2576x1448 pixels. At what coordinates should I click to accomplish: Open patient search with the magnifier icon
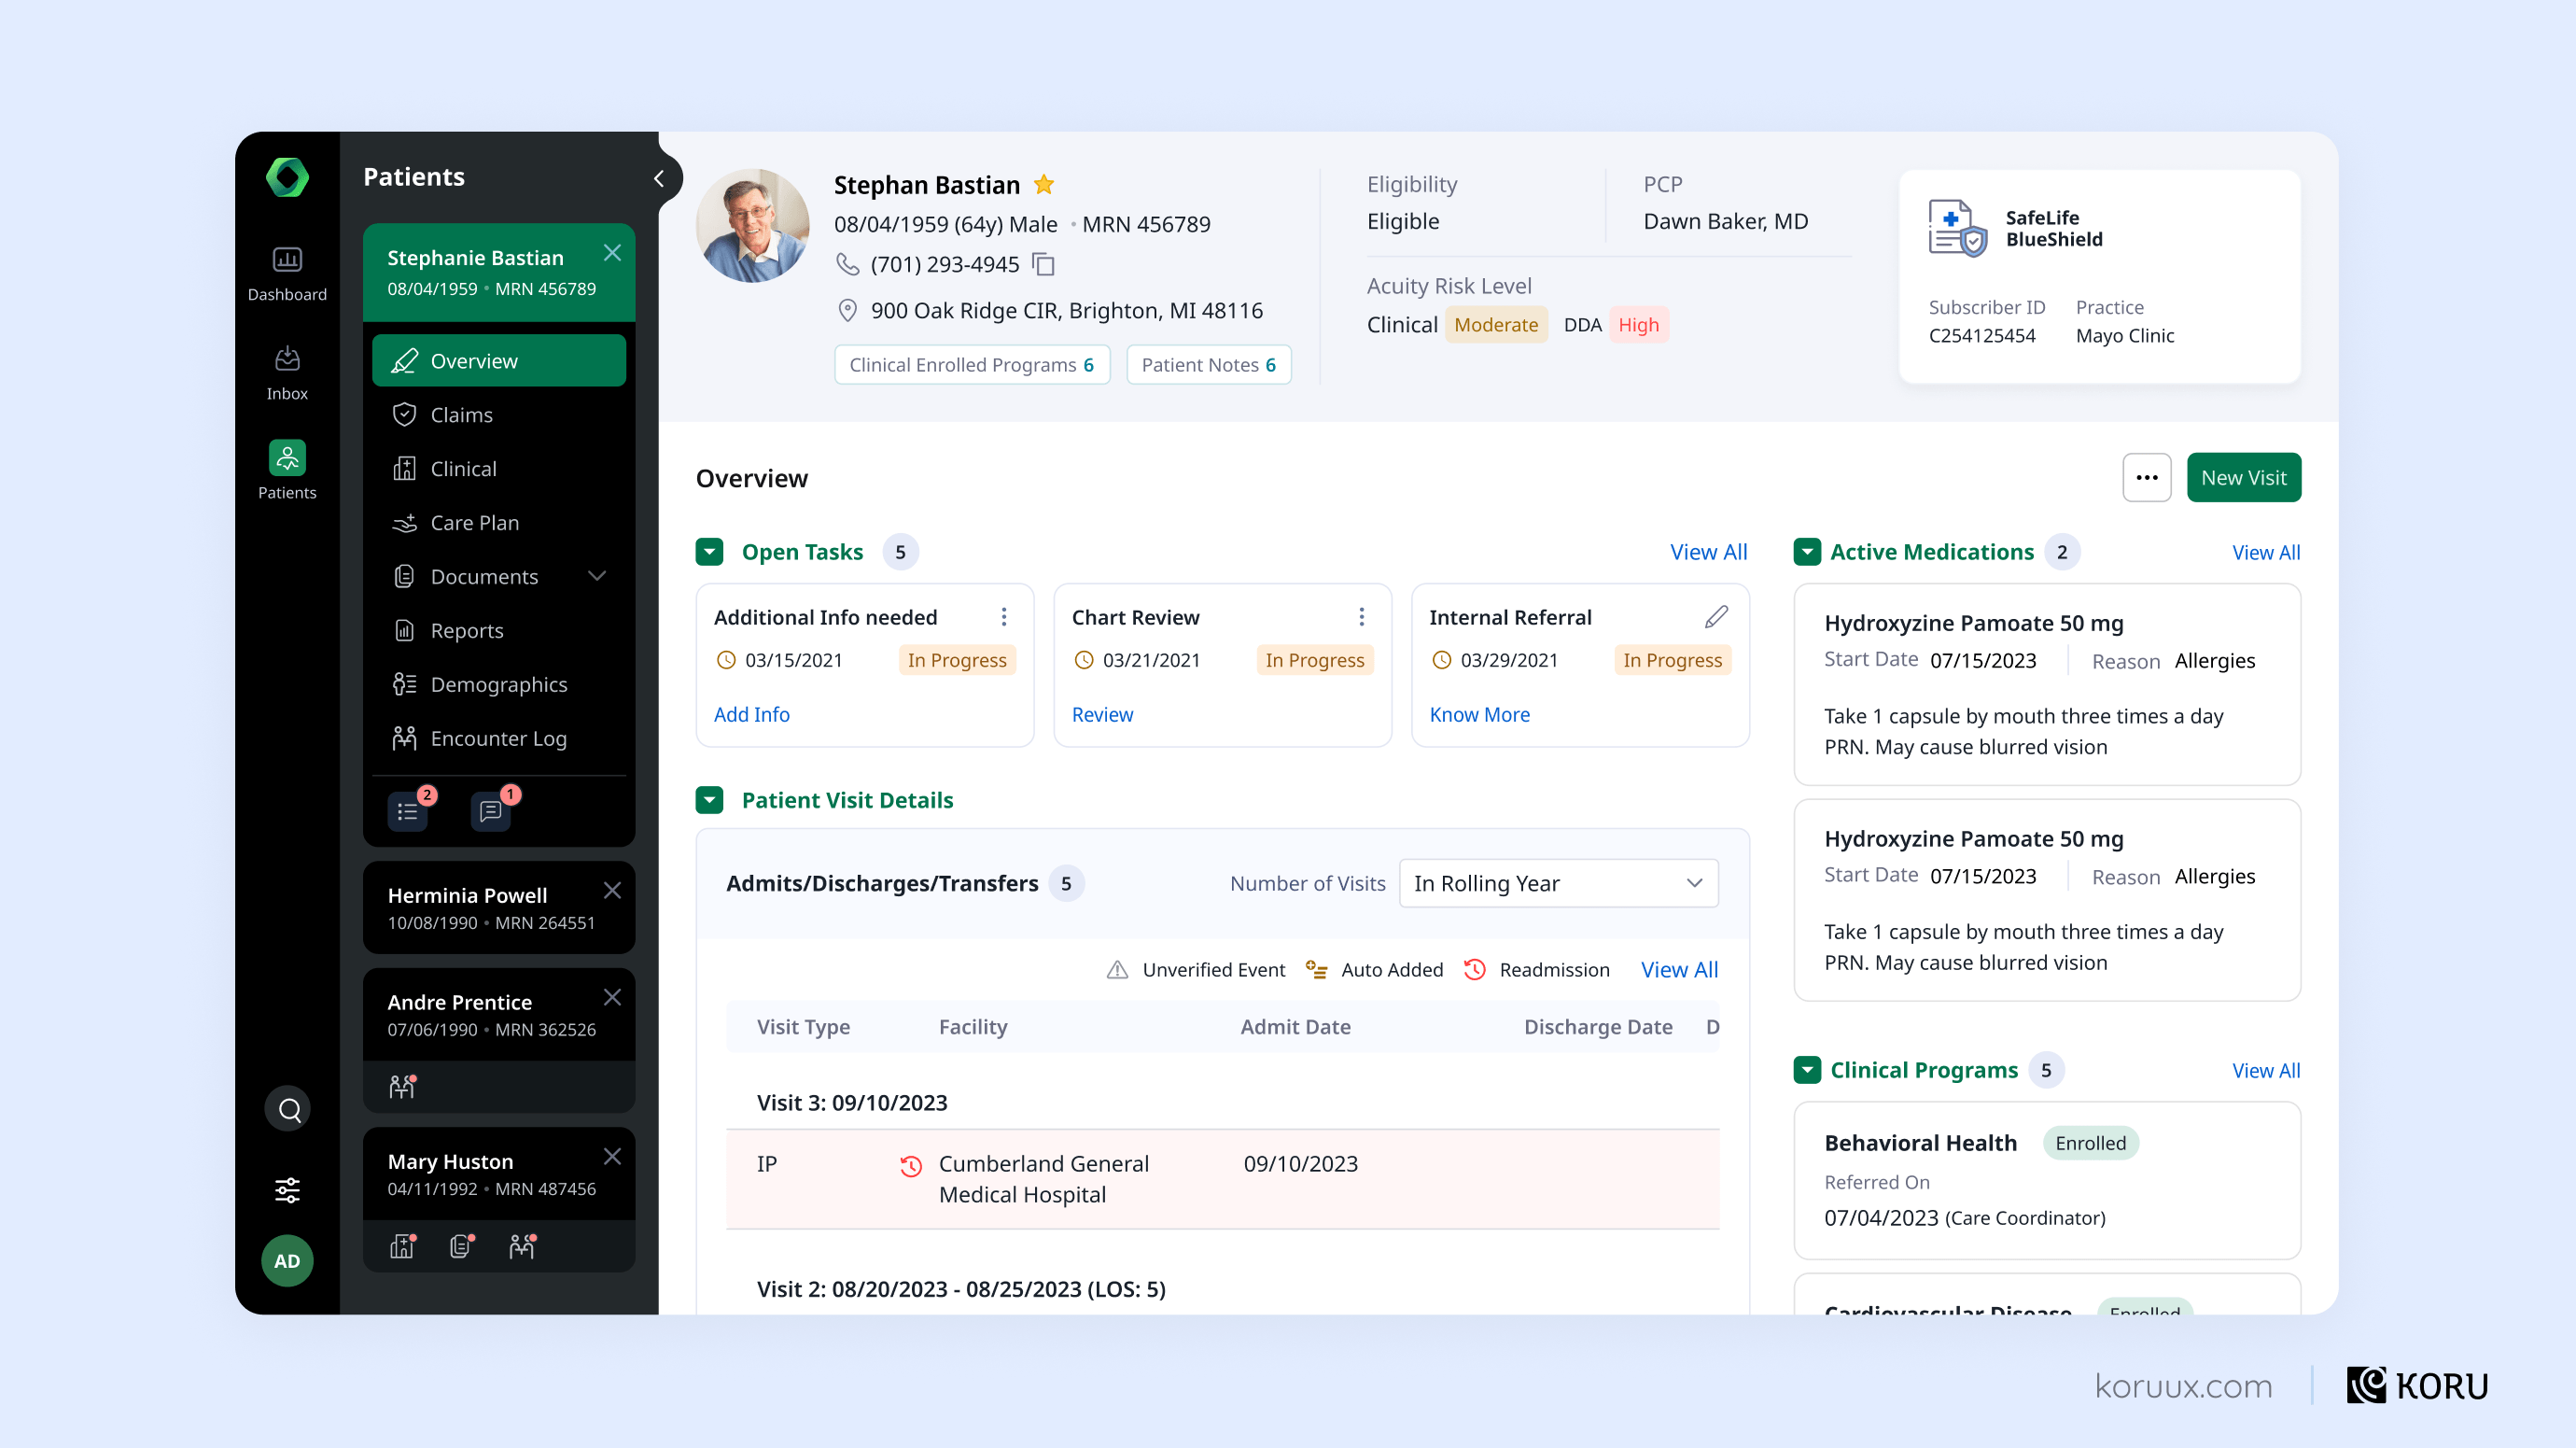[287, 1108]
